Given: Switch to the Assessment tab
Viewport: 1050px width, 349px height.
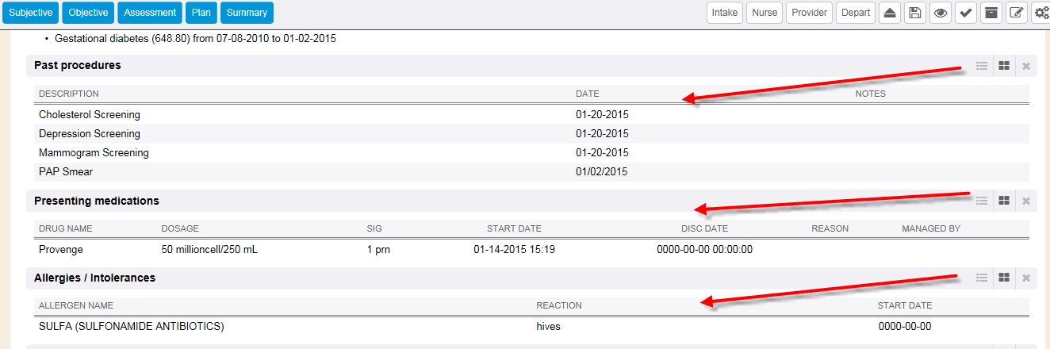Looking at the screenshot, I should [150, 13].
